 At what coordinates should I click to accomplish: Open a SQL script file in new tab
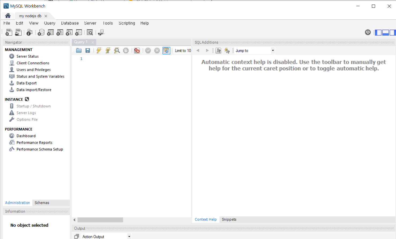[18, 32]
